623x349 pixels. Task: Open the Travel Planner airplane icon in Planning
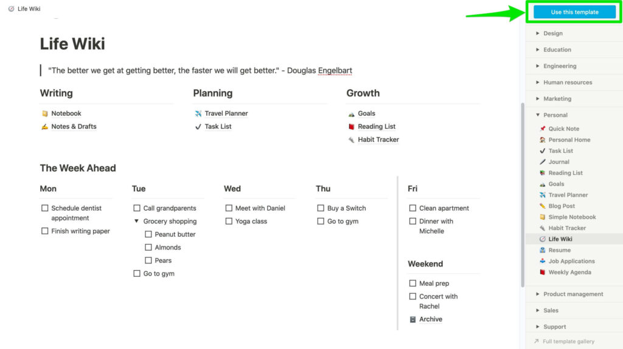pos(198,114)
